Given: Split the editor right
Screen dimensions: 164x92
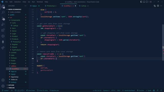Looking at the screenshot, I should (x=158, y=6).
